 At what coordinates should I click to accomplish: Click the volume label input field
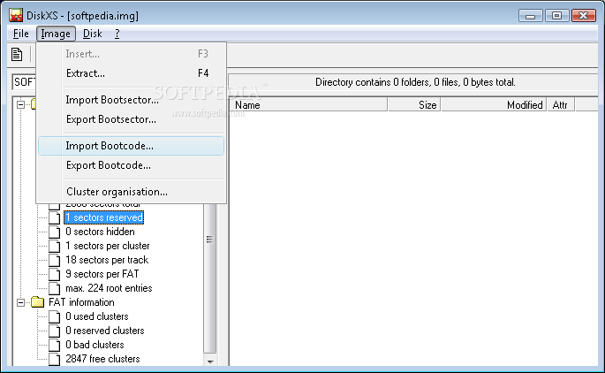coord(24,82)
